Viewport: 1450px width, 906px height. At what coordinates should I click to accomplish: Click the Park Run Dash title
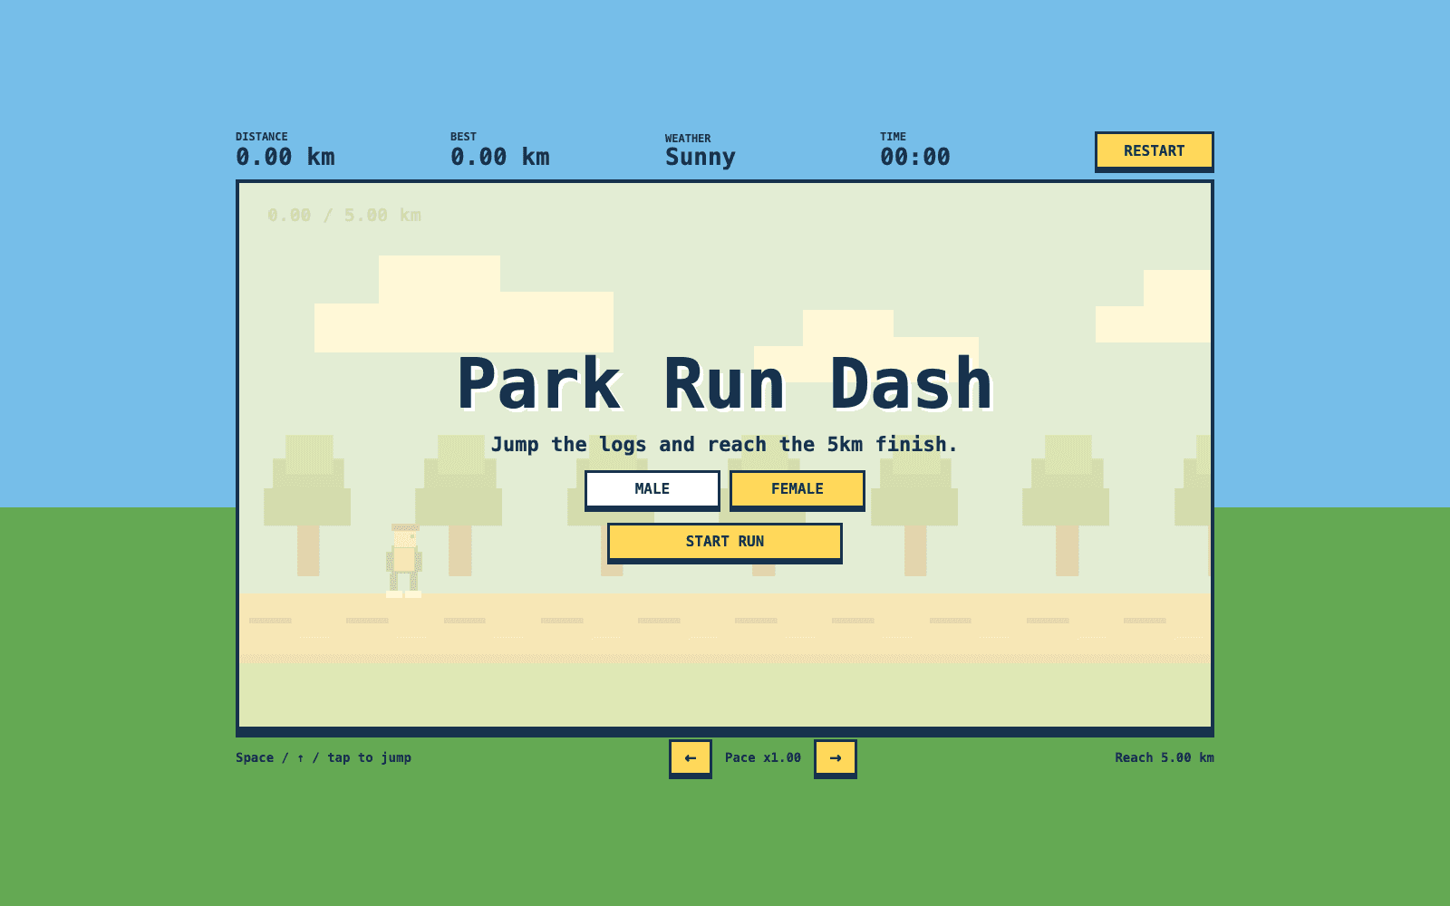click(x=725, y=384)
